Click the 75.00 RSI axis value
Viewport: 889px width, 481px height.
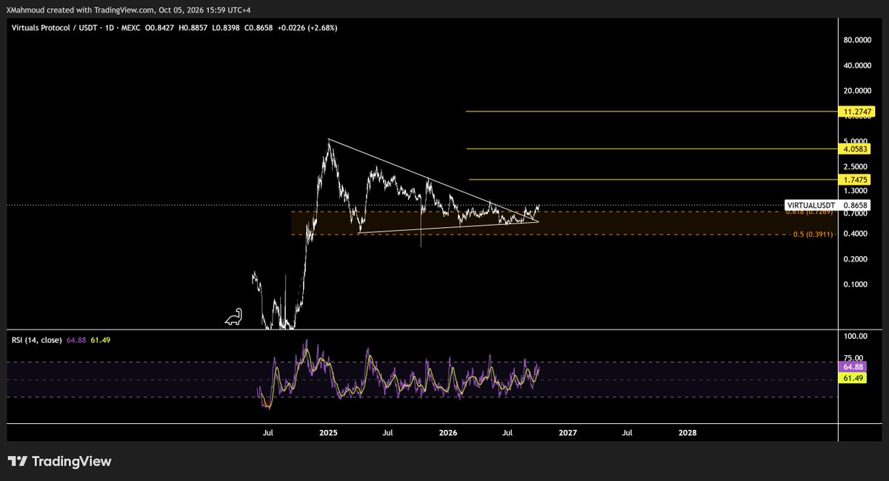[853, 357]
